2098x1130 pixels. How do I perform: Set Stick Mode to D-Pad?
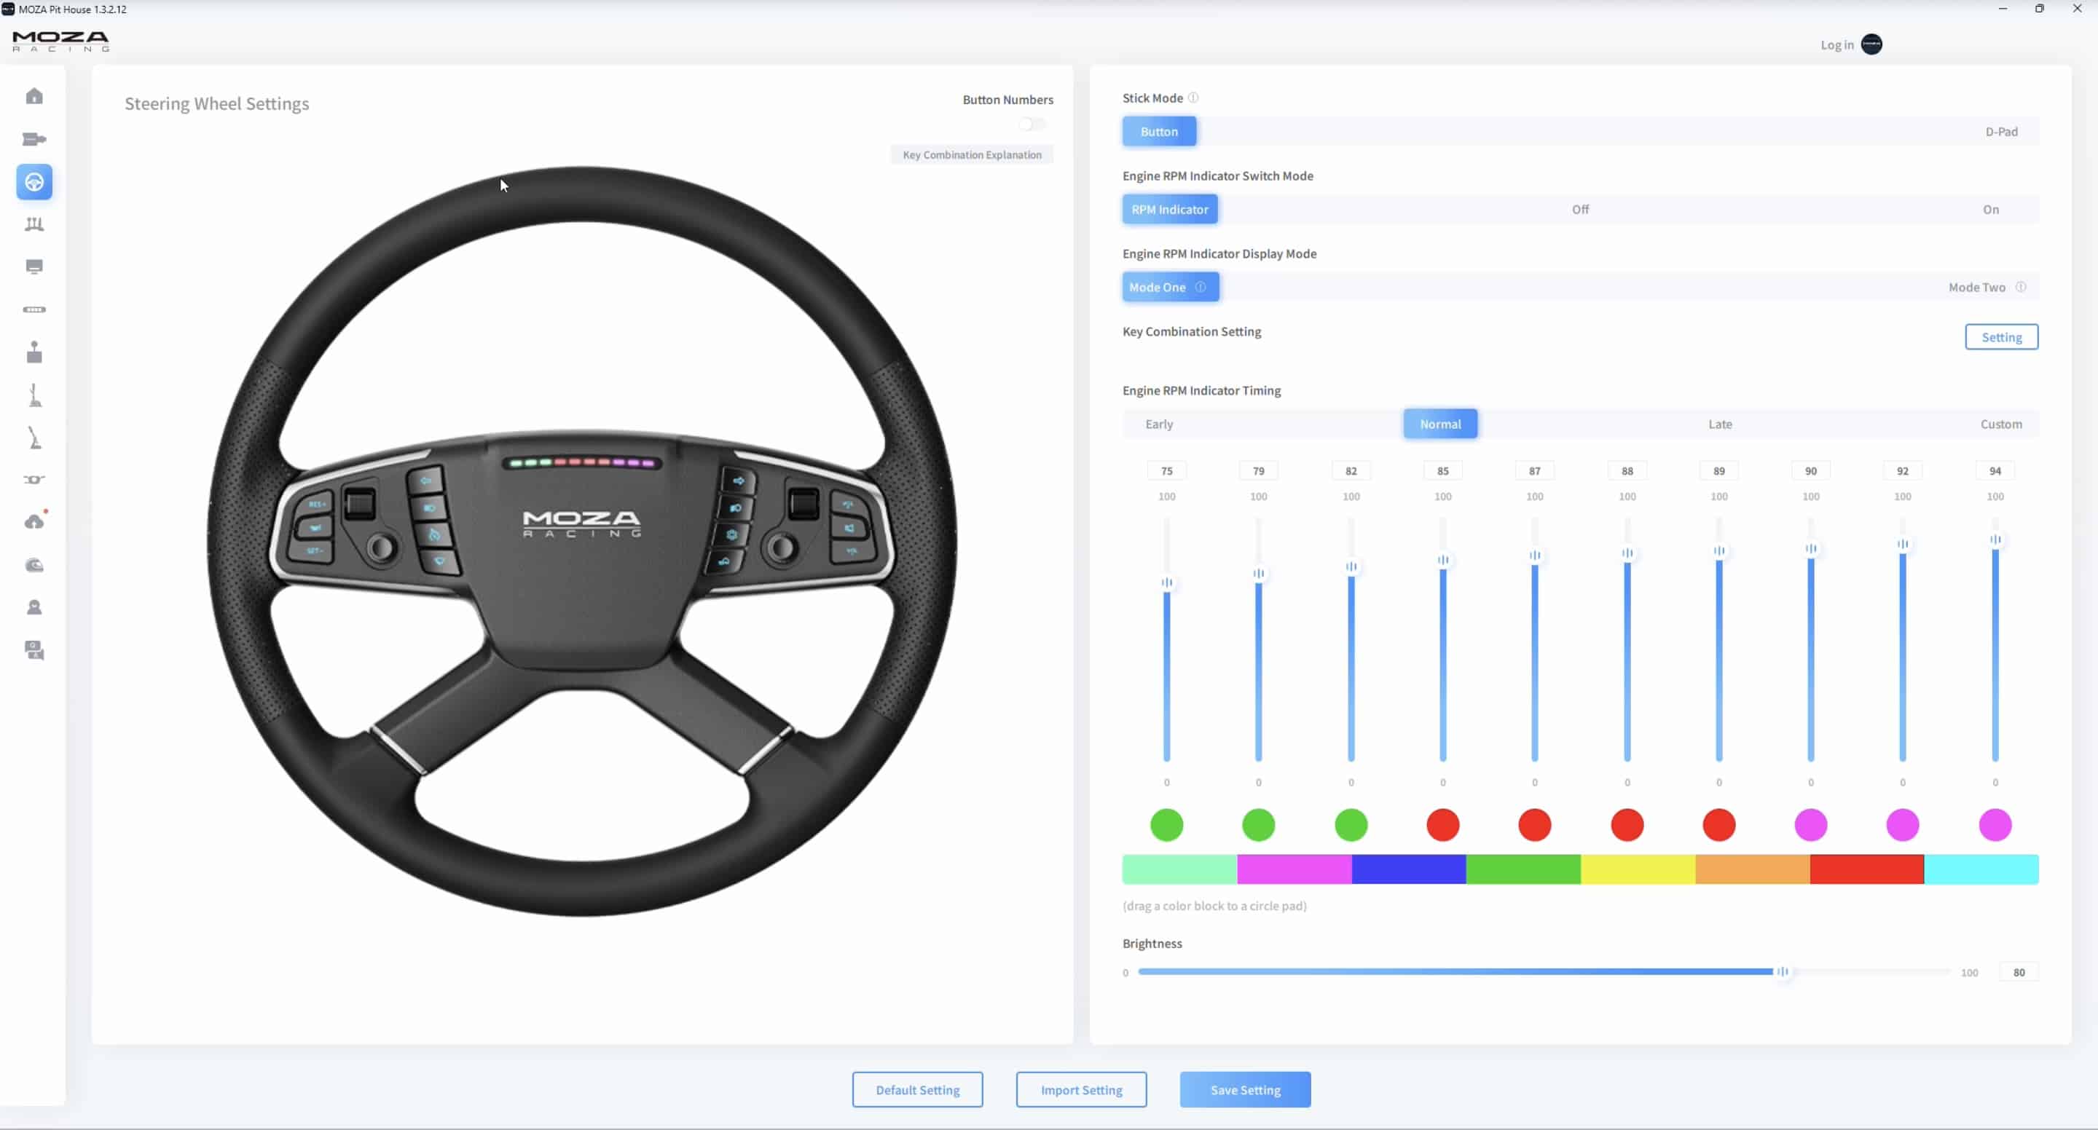[x=2000, y=132]
